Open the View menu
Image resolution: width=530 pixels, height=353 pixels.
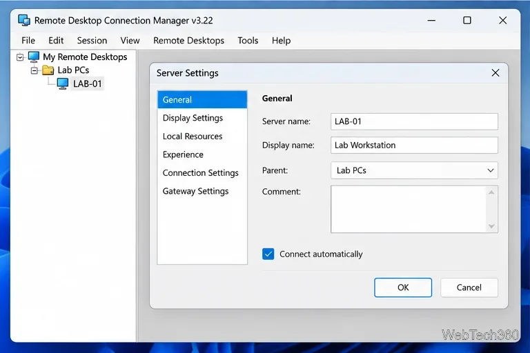(130, 41)
